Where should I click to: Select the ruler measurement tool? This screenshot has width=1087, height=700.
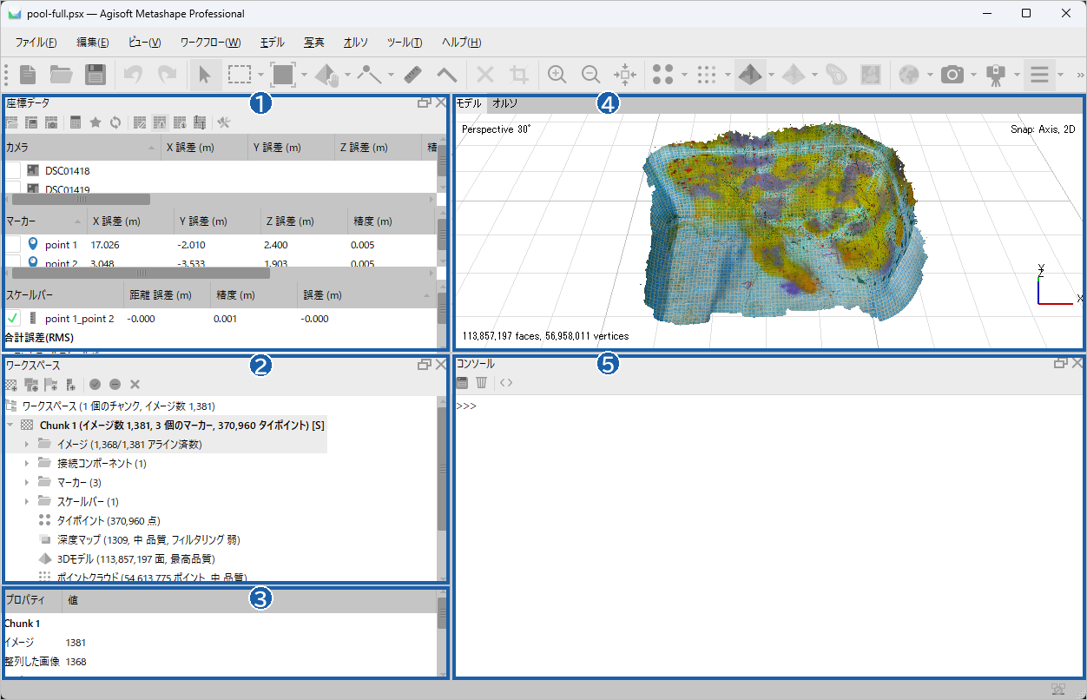click(x=412, y=75)
